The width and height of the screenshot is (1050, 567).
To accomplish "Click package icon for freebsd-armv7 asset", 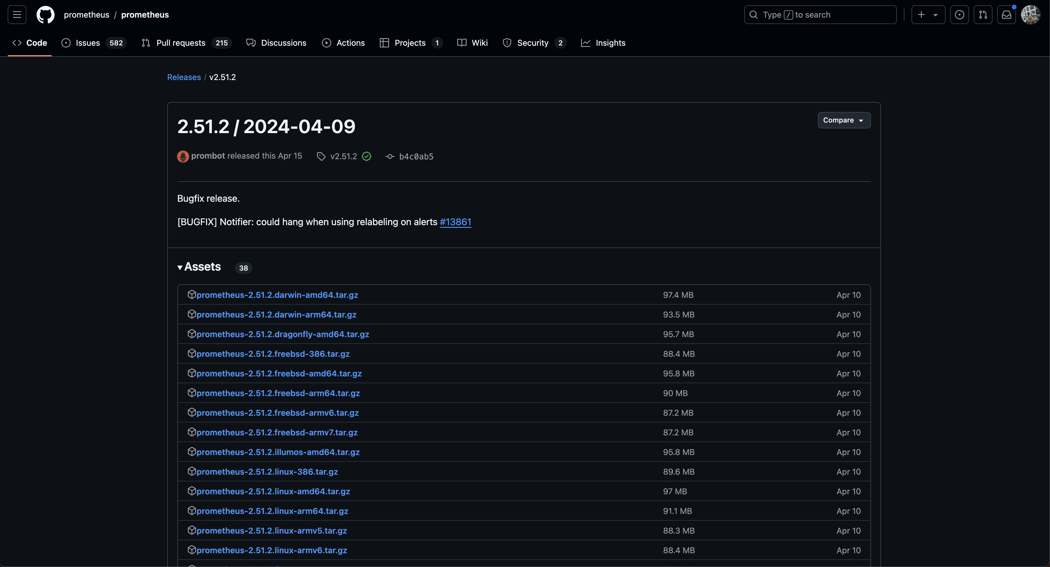I will coord(192,432).
